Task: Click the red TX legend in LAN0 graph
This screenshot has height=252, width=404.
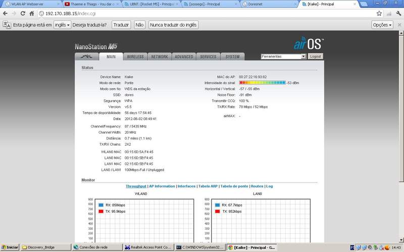Action: click(x=218, y=211)
